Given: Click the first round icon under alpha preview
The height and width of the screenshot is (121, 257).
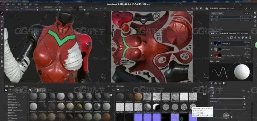Looking at the screenshot, I should coord(215,83).
